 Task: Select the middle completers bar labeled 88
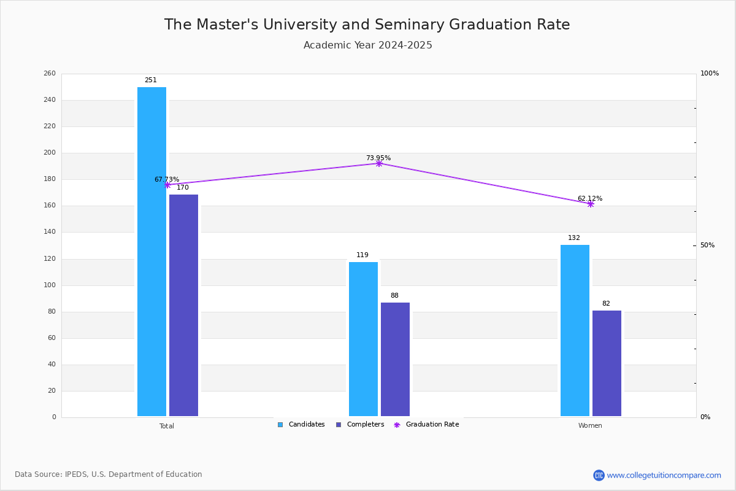point(395,360)
